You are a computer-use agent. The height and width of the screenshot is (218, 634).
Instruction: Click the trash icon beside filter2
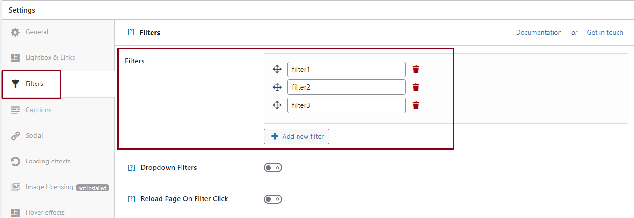tap(415, 87)
